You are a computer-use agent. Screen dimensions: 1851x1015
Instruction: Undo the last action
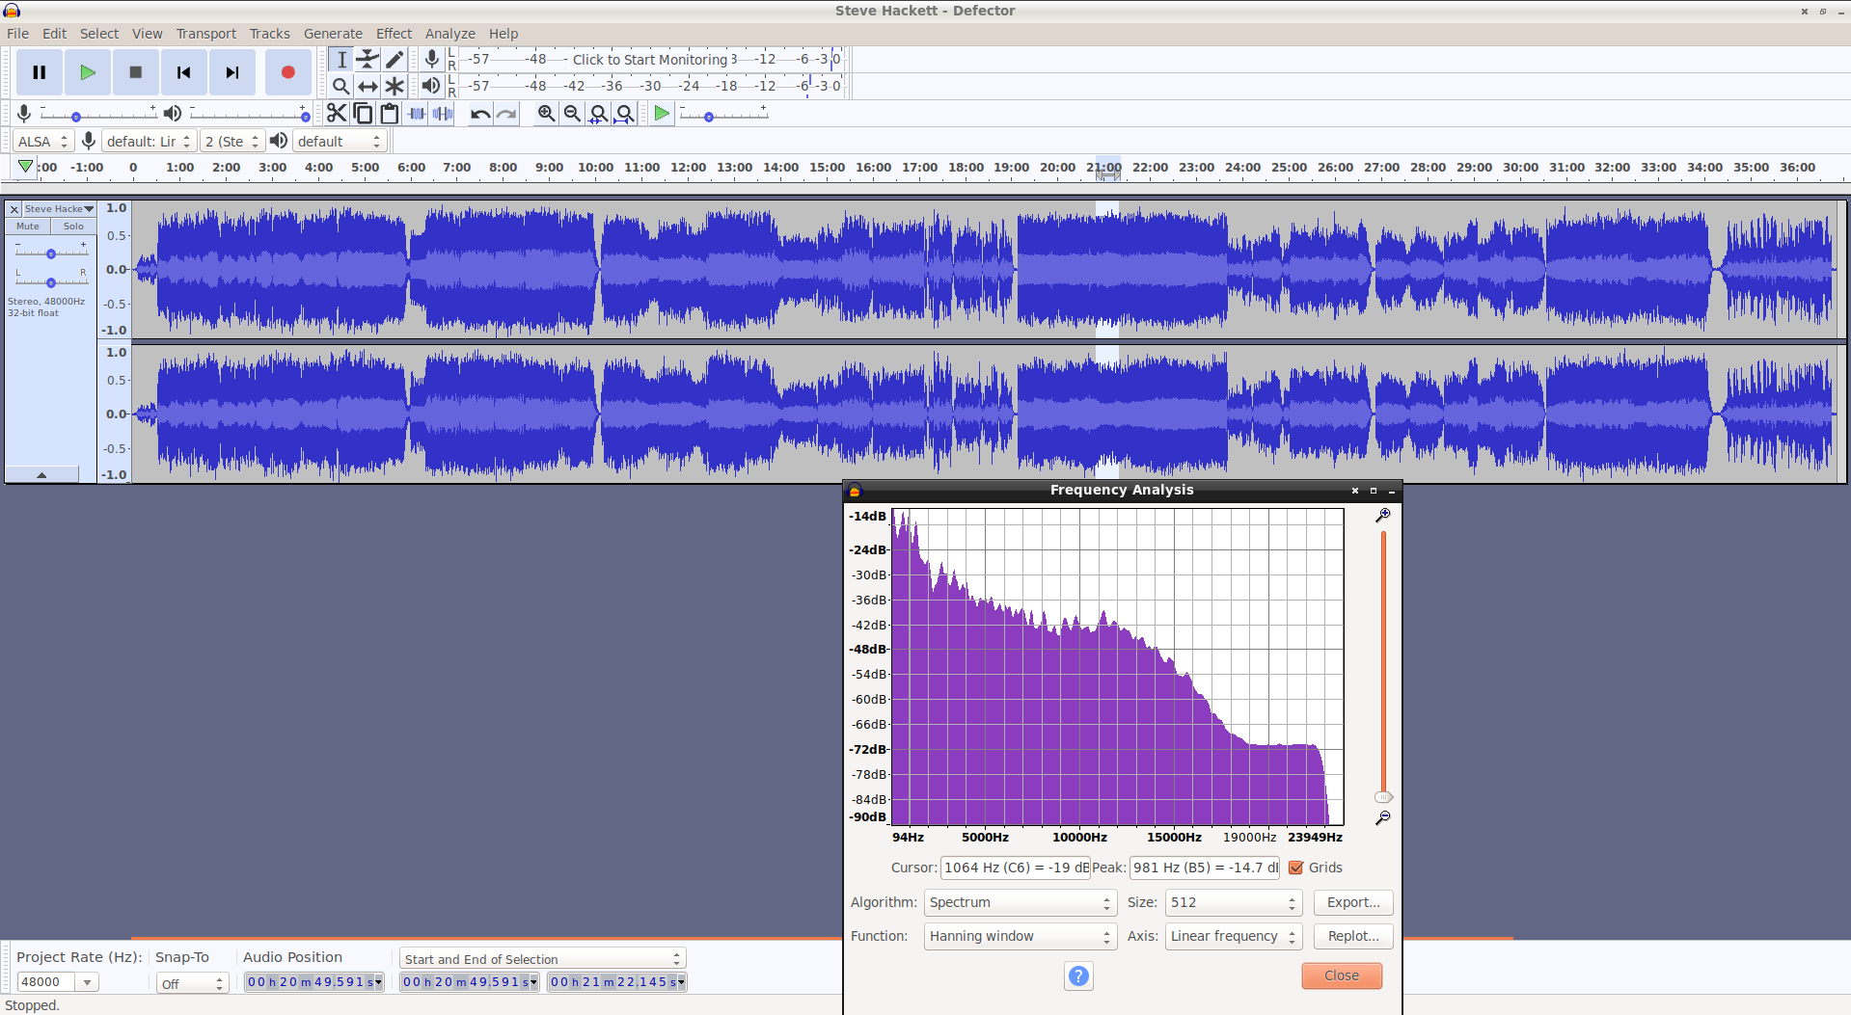click(480, 114)
